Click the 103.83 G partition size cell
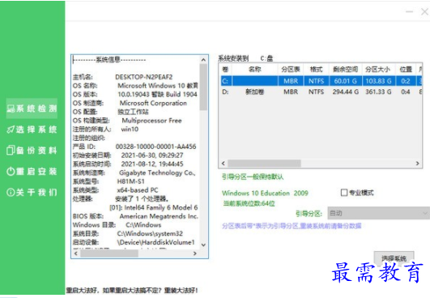This screenshot has width=430, height=298. (x=378, y=81)
